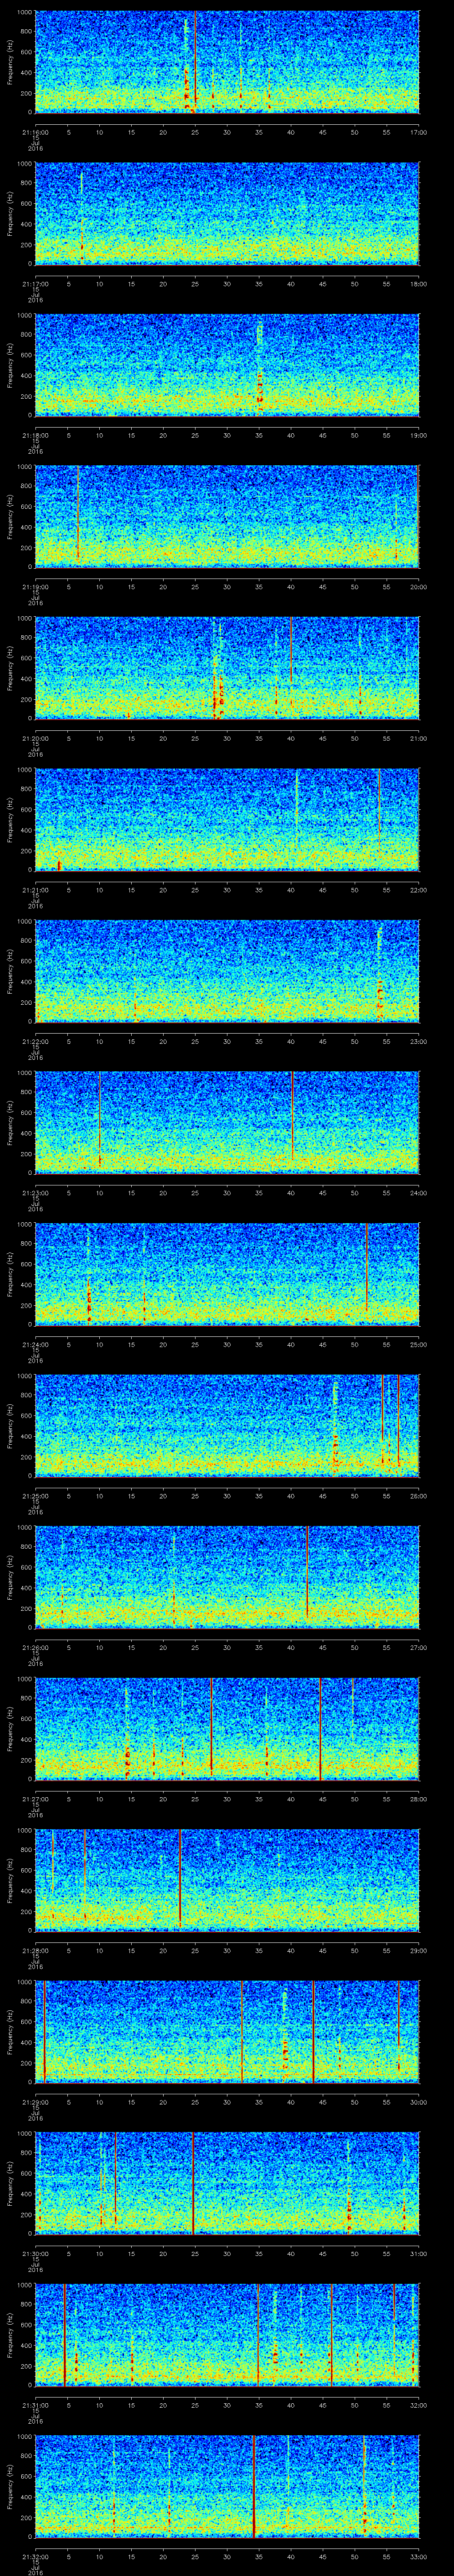The height and width of the screenshot is (2576, 454).
Task: Click the 21:18:00 start time label
Action: point(35,435)
